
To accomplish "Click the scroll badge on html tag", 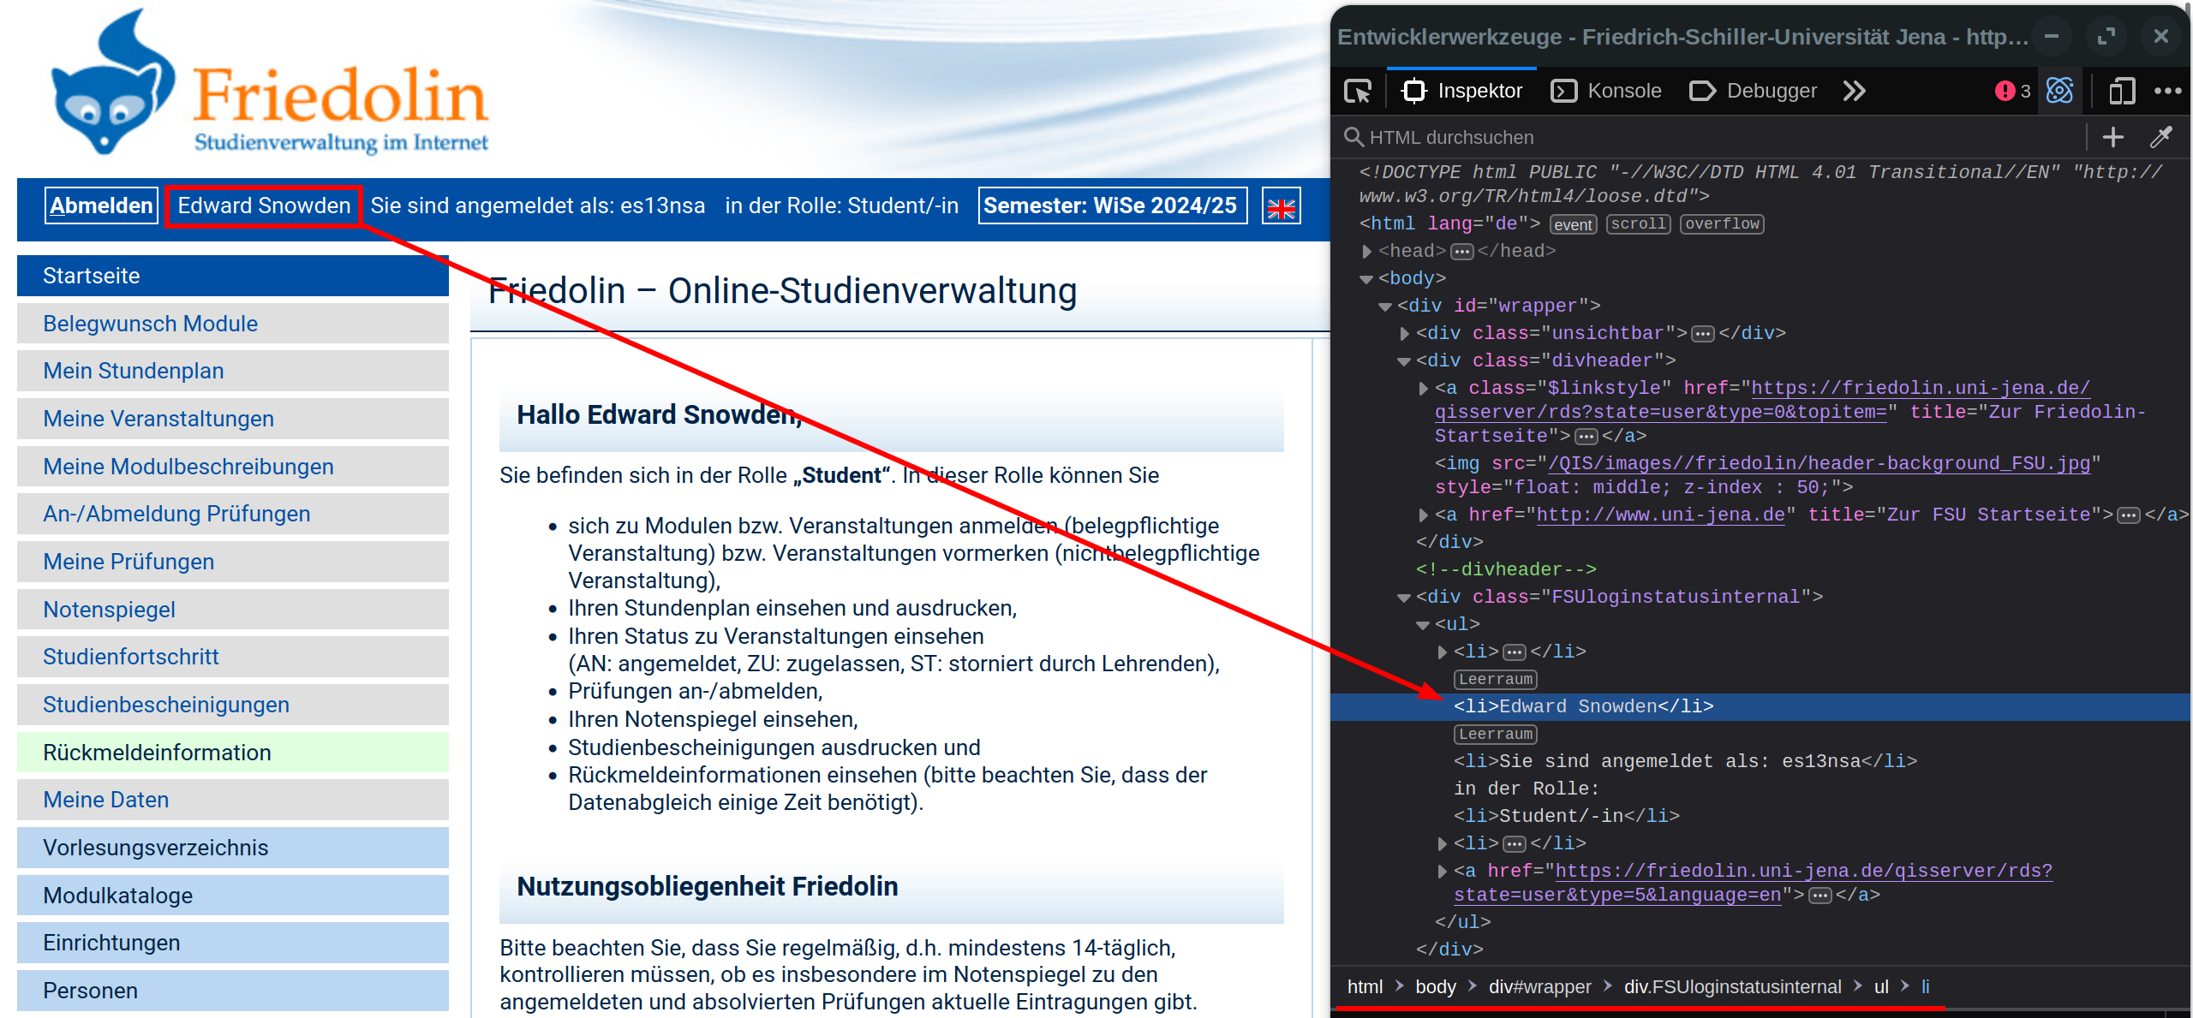I will [x=1638, y=224].
